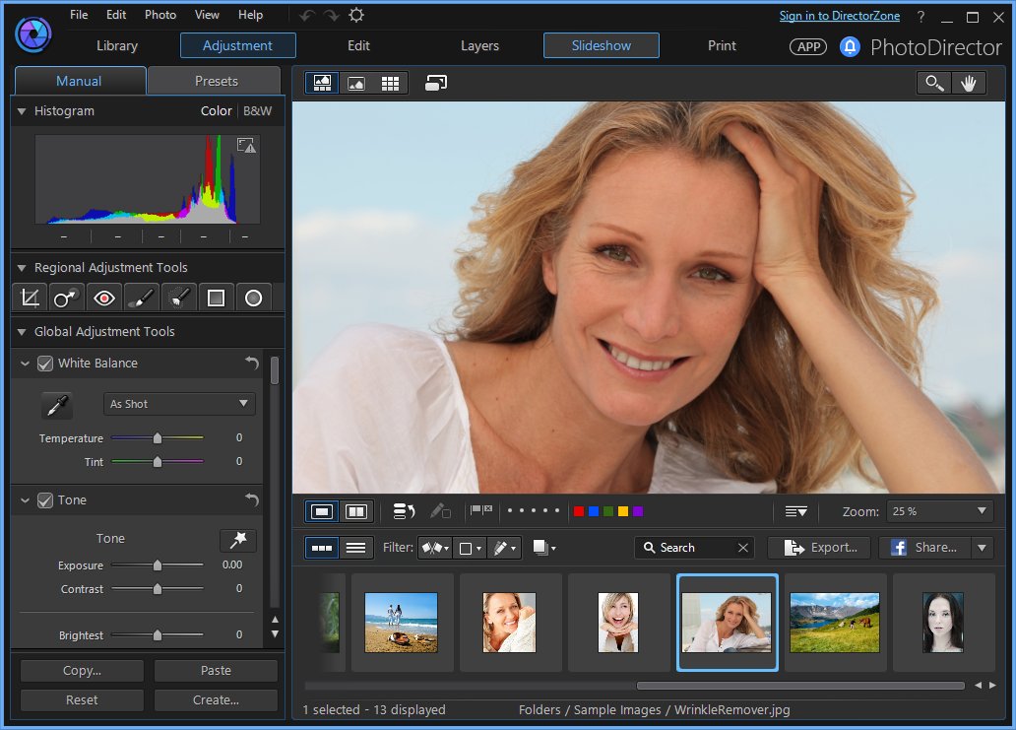Collapse the White Balance group chevron
This screenshot has width=1016, height=730.
click(25, 364)
